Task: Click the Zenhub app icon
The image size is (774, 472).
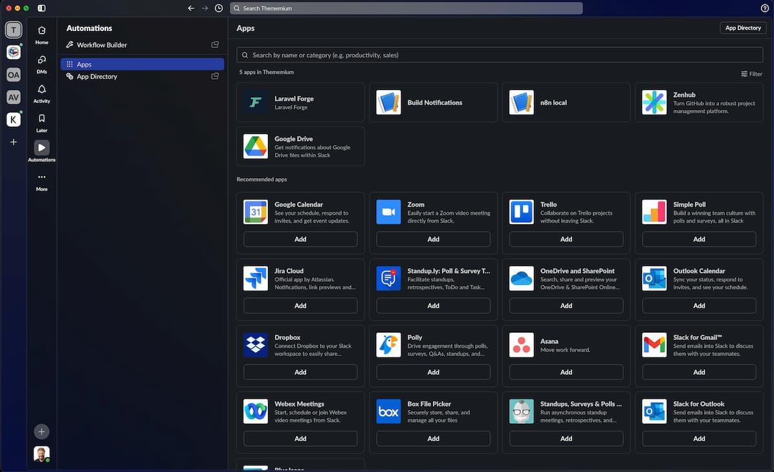Action: tap(654, 102)
